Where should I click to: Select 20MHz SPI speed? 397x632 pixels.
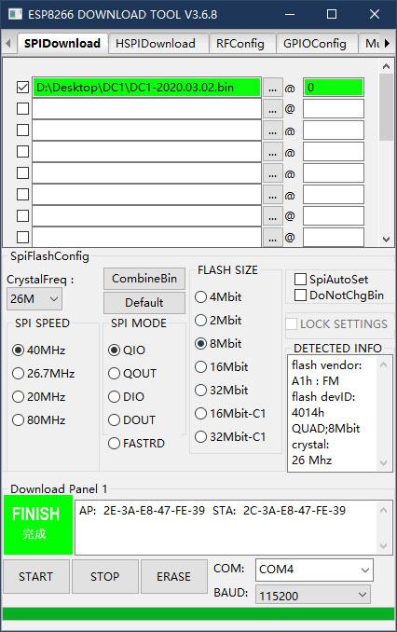(x=39, y=396)
